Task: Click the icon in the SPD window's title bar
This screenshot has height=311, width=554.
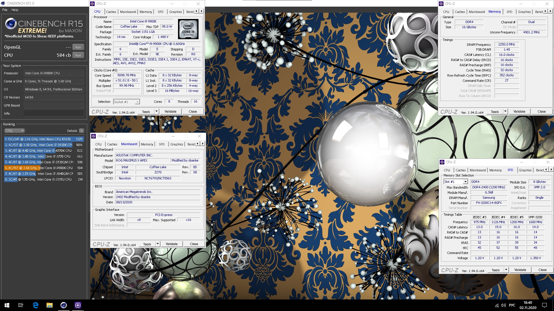Action: pos(442,162)
